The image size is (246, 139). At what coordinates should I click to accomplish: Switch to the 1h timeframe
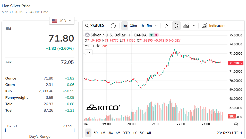click(x=142, y=26)
